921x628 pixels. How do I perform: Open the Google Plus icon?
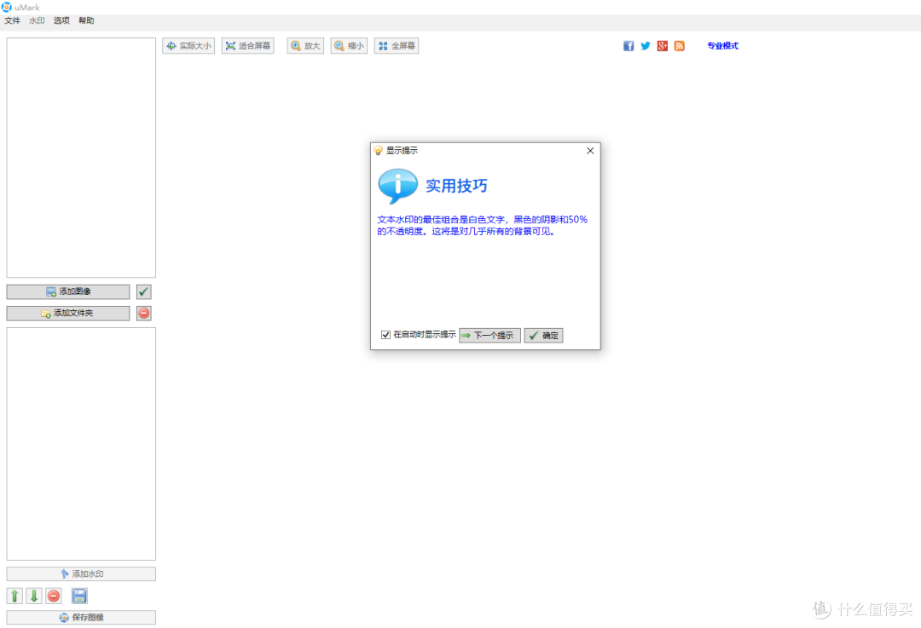pos(663,46)
